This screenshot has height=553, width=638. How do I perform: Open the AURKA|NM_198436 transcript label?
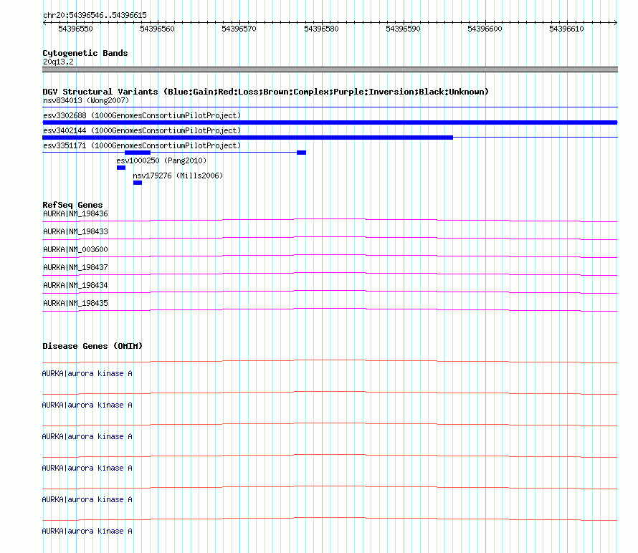click(76, 214)
